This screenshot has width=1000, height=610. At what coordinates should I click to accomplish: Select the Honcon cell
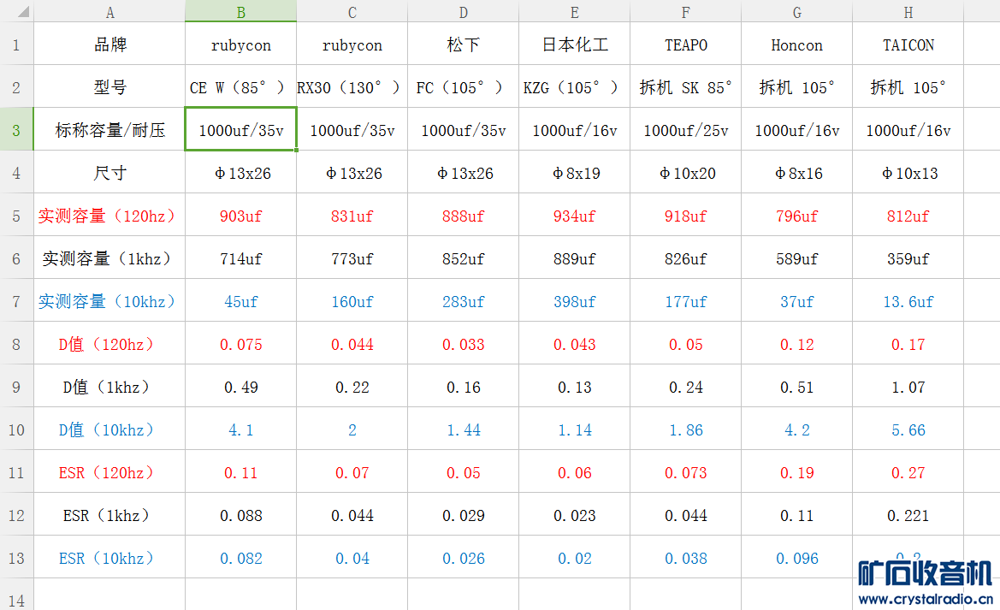(796, 44)
